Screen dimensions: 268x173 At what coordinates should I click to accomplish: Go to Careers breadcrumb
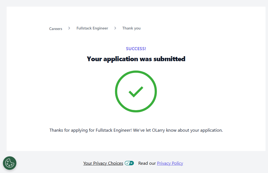coord(56,29)
